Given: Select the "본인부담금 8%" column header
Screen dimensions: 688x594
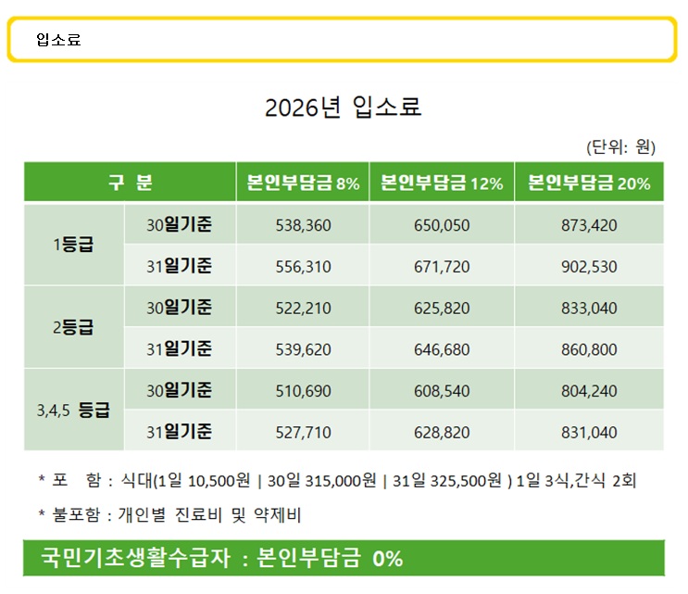Looking at the screenshot, I should coord(303,183).
